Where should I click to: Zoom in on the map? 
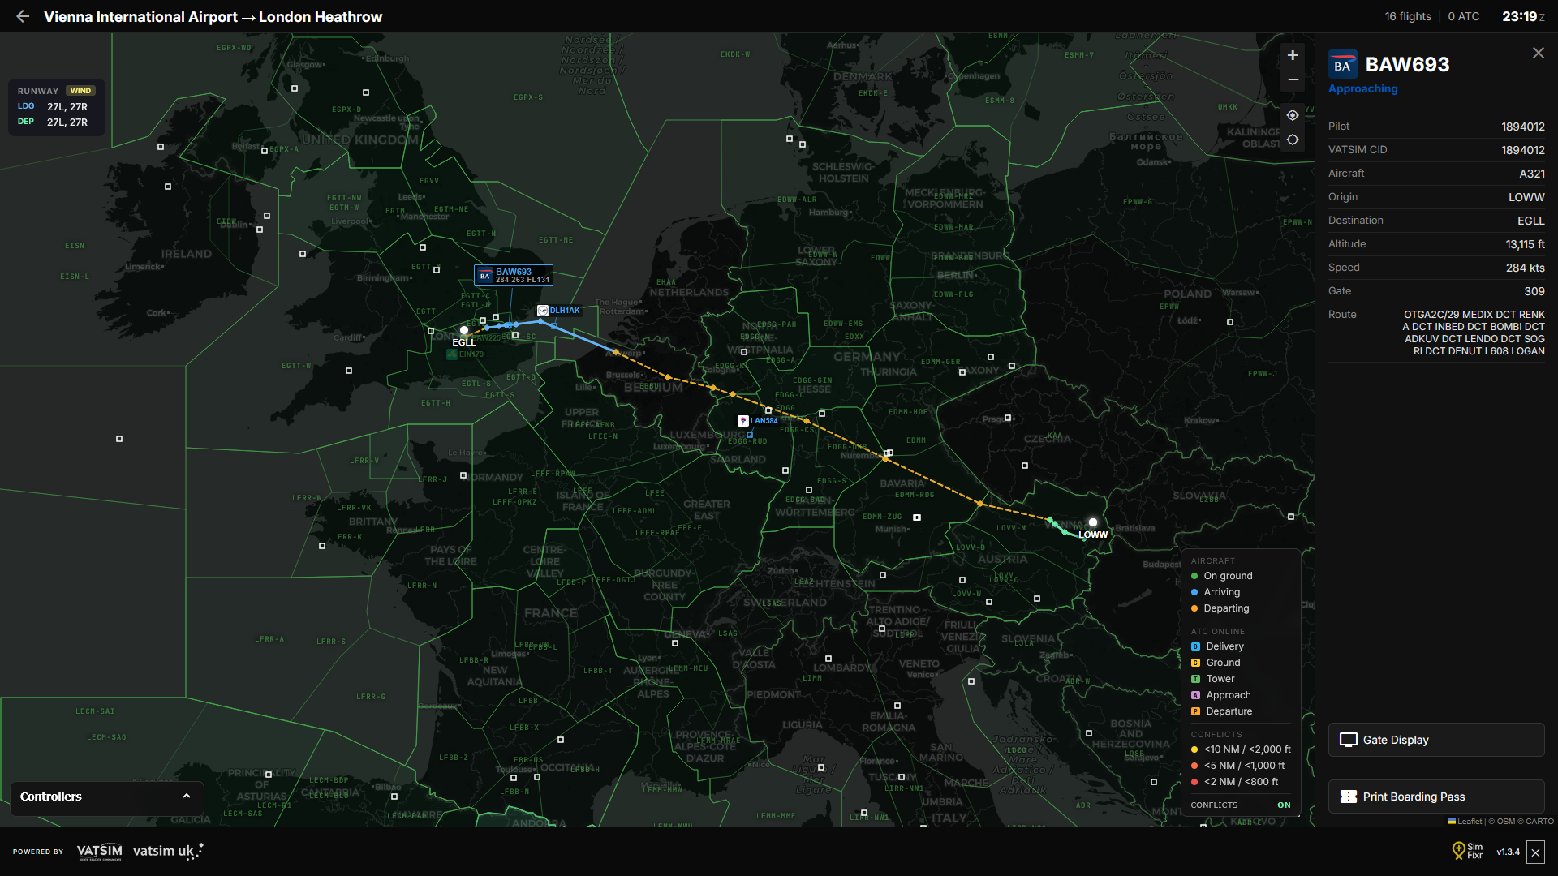(x=1293, y=55)
